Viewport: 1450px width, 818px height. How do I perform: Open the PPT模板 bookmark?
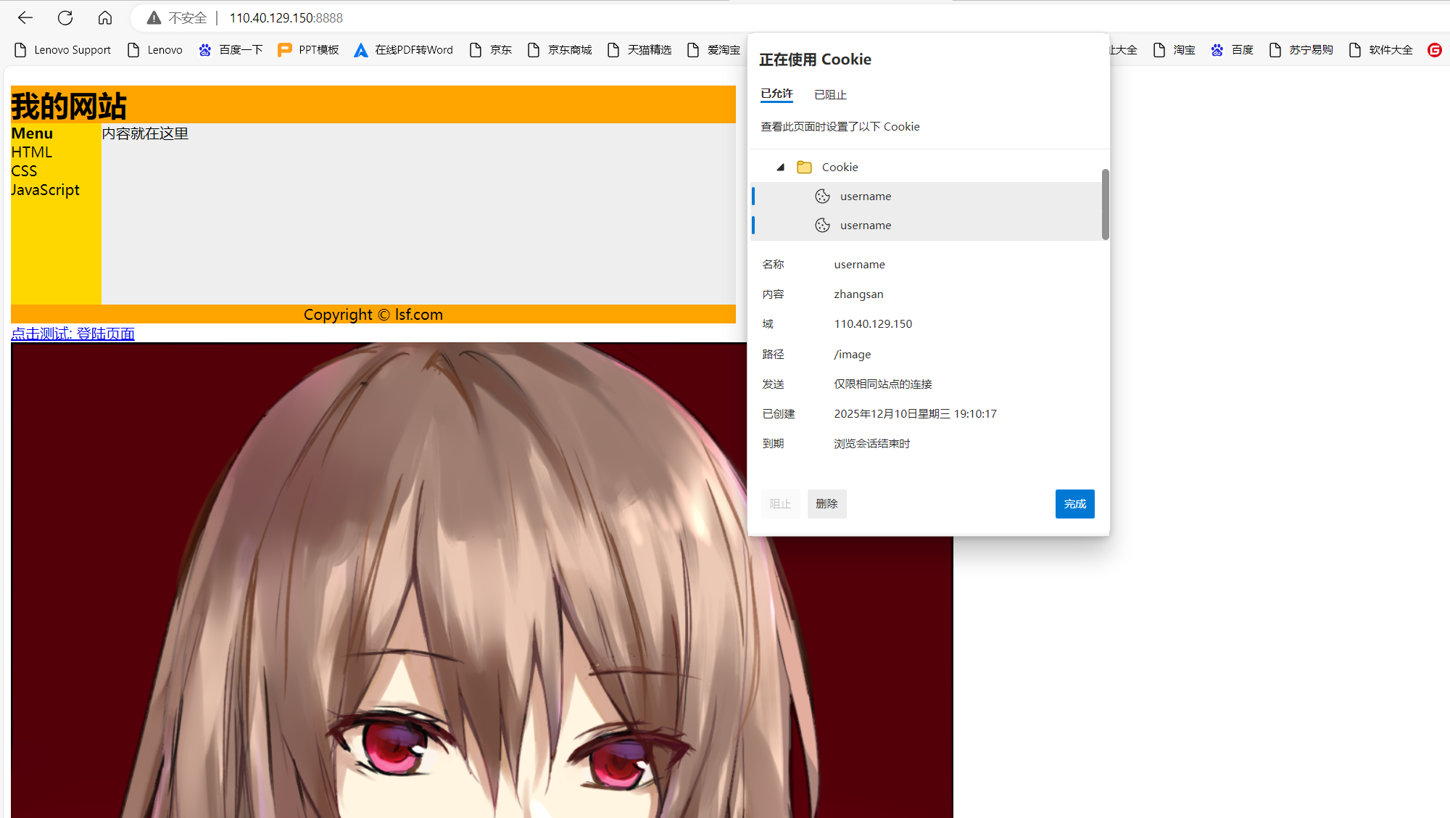(309, 49)
